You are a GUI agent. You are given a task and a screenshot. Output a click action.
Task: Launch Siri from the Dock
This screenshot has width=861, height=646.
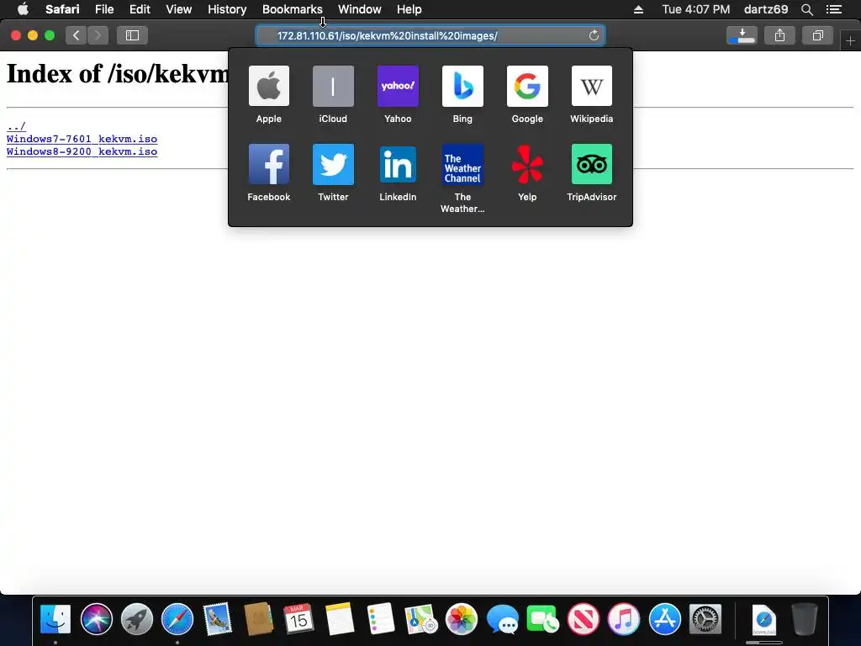point(96,619)
